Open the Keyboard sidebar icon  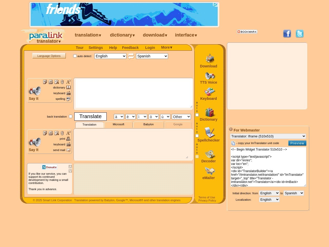click(210, 92)
